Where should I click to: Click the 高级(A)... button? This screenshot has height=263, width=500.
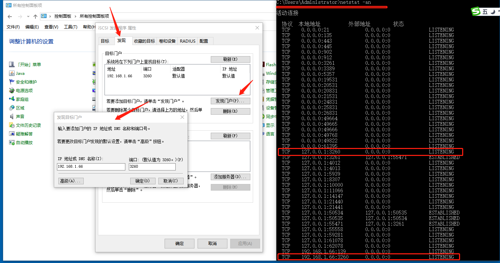pyautogui.click(x=71, y=181)
